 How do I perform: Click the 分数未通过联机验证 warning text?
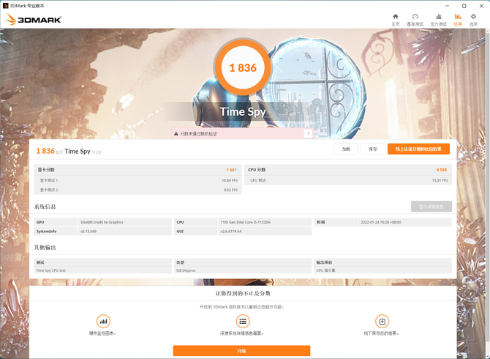coord(198,133)
